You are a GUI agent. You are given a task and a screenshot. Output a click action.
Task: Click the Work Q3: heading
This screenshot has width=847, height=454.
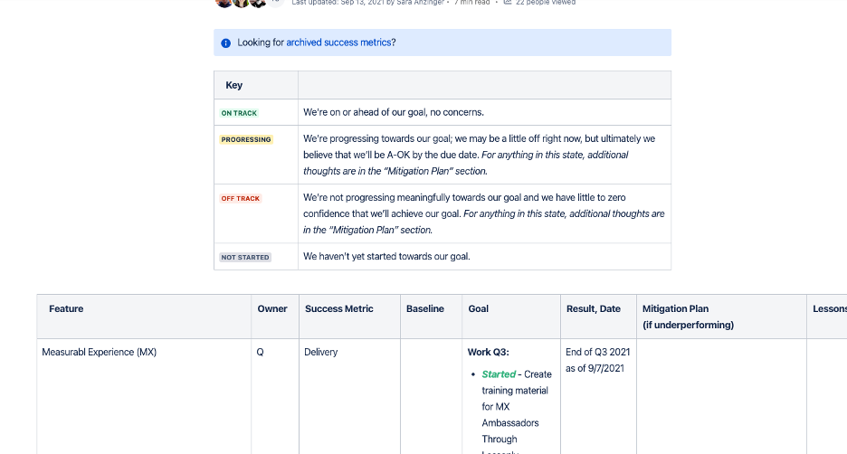point(489,352)
